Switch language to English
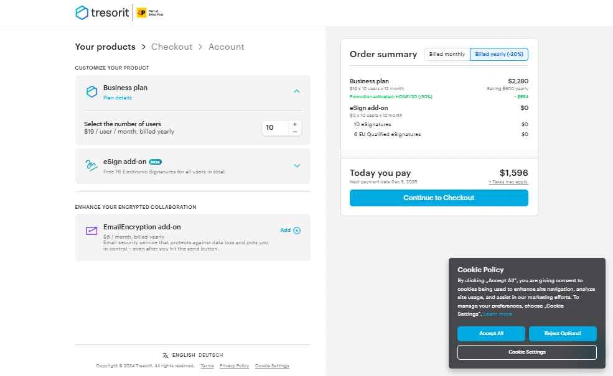The image size is (613, 376). [x=184, y=355]
